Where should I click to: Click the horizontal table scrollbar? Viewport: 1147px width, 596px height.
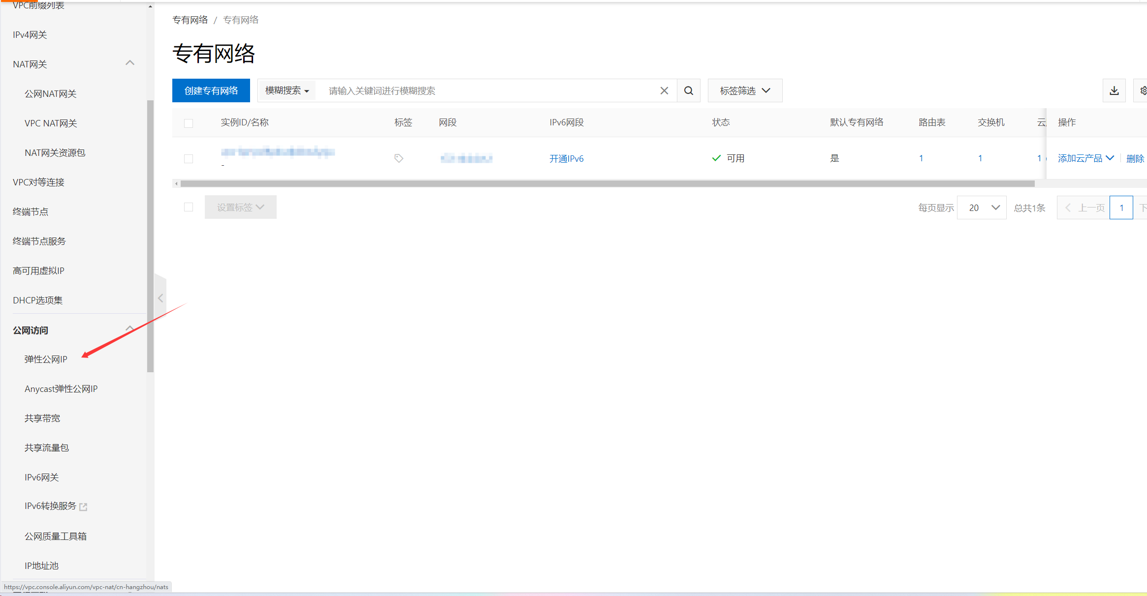607,183
